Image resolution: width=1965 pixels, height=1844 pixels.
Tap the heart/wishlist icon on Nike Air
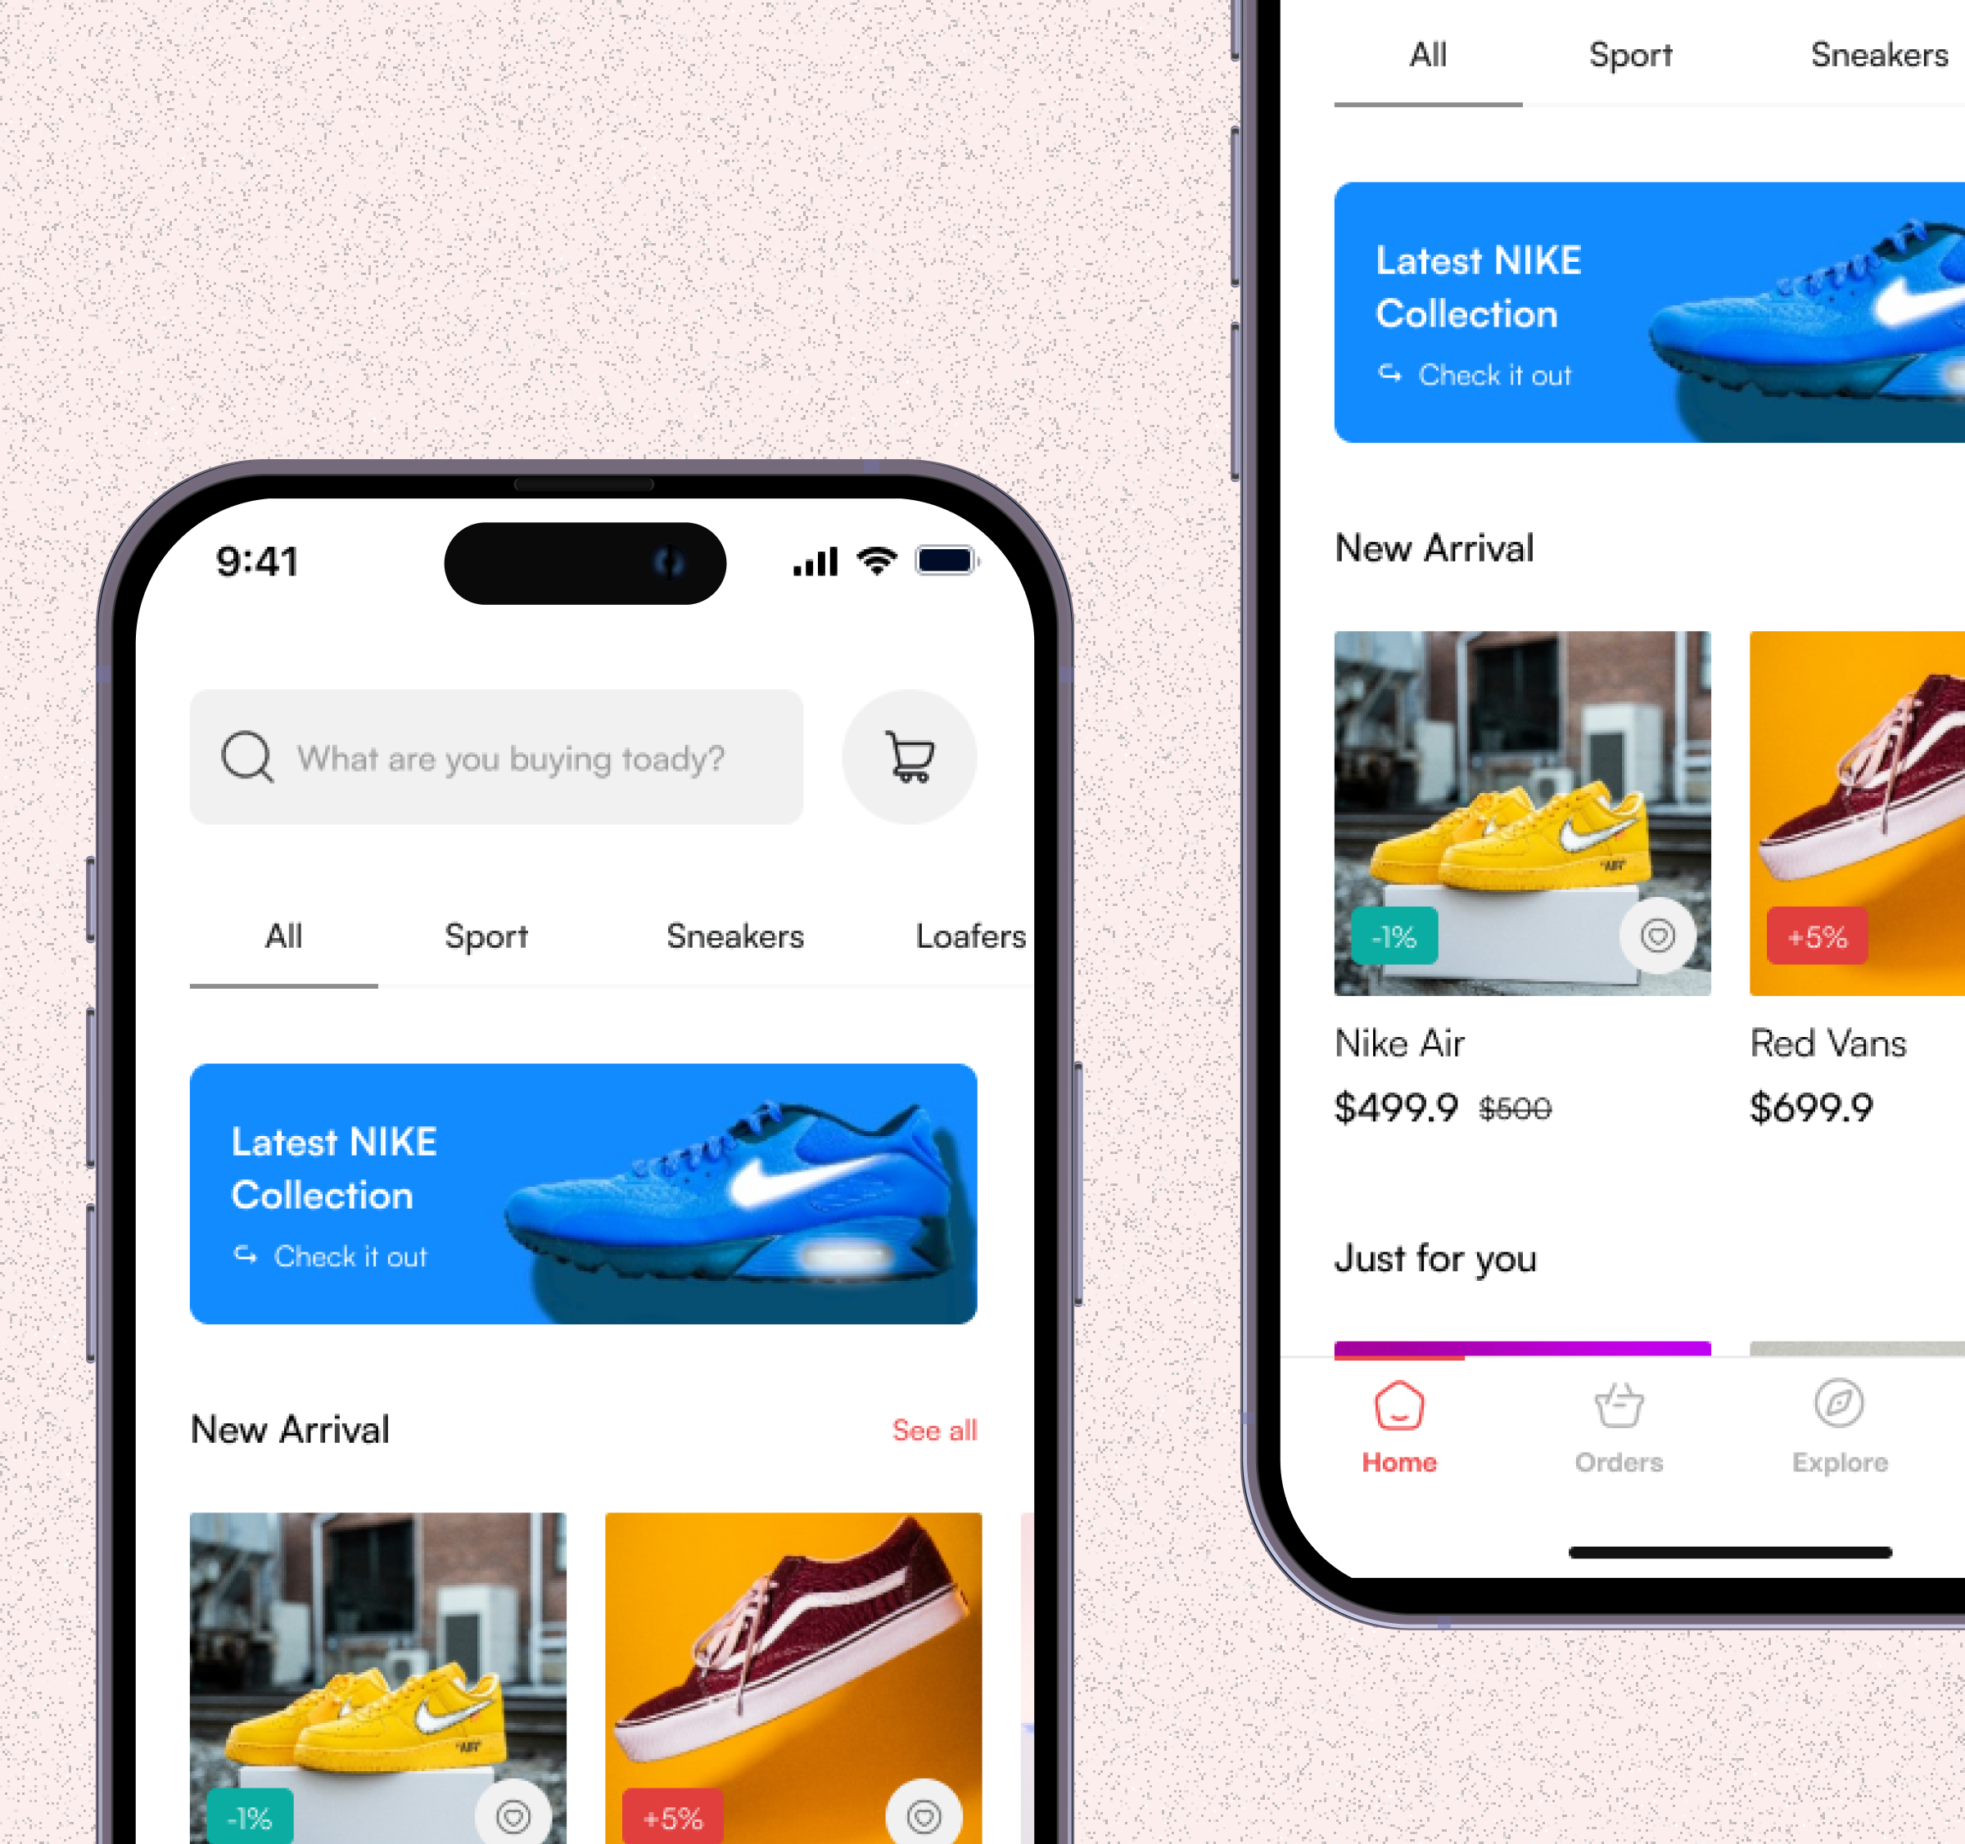[1656, 940]
